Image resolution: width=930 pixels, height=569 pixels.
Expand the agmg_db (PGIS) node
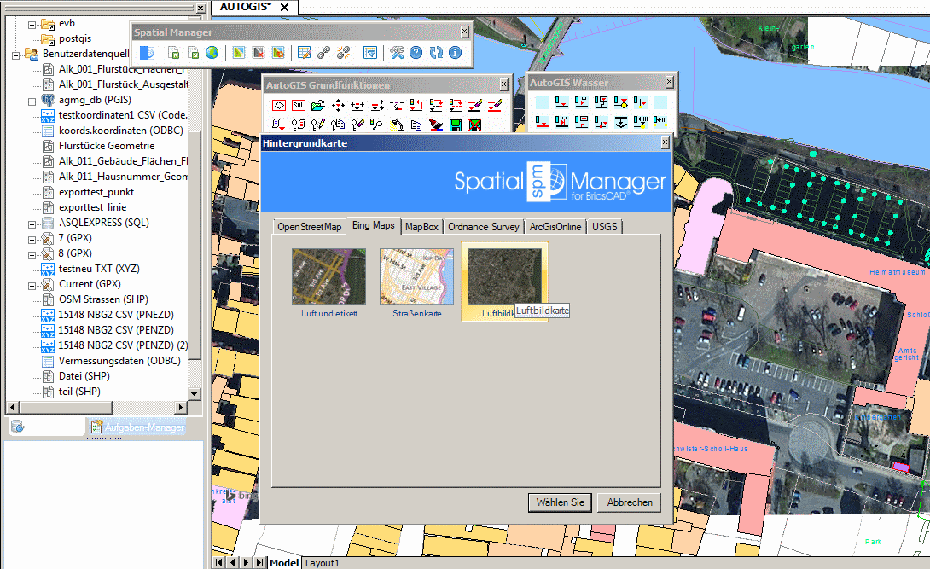coord(32,102)
